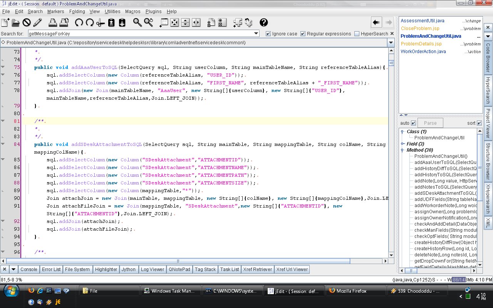Screen dimensions: 493x308
Task: Uncheck the sort checkbox
Action: click(480, 123)
